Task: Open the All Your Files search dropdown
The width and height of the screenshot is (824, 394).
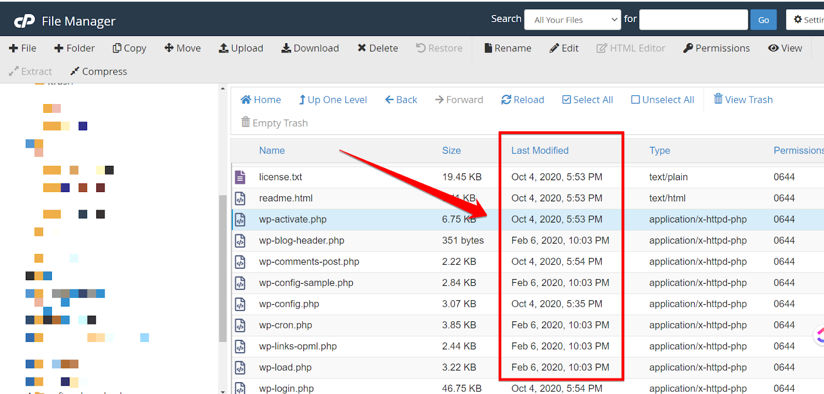Action: coord(572,20)
